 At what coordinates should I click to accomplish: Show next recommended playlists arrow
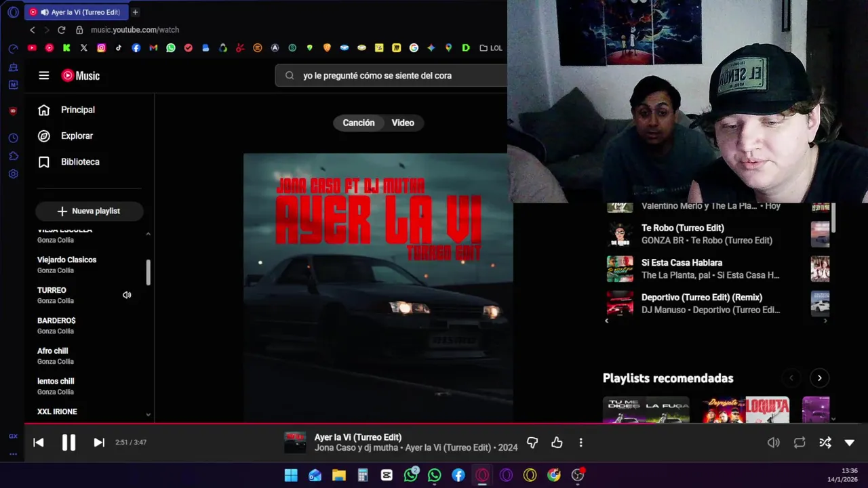(820, 378)
